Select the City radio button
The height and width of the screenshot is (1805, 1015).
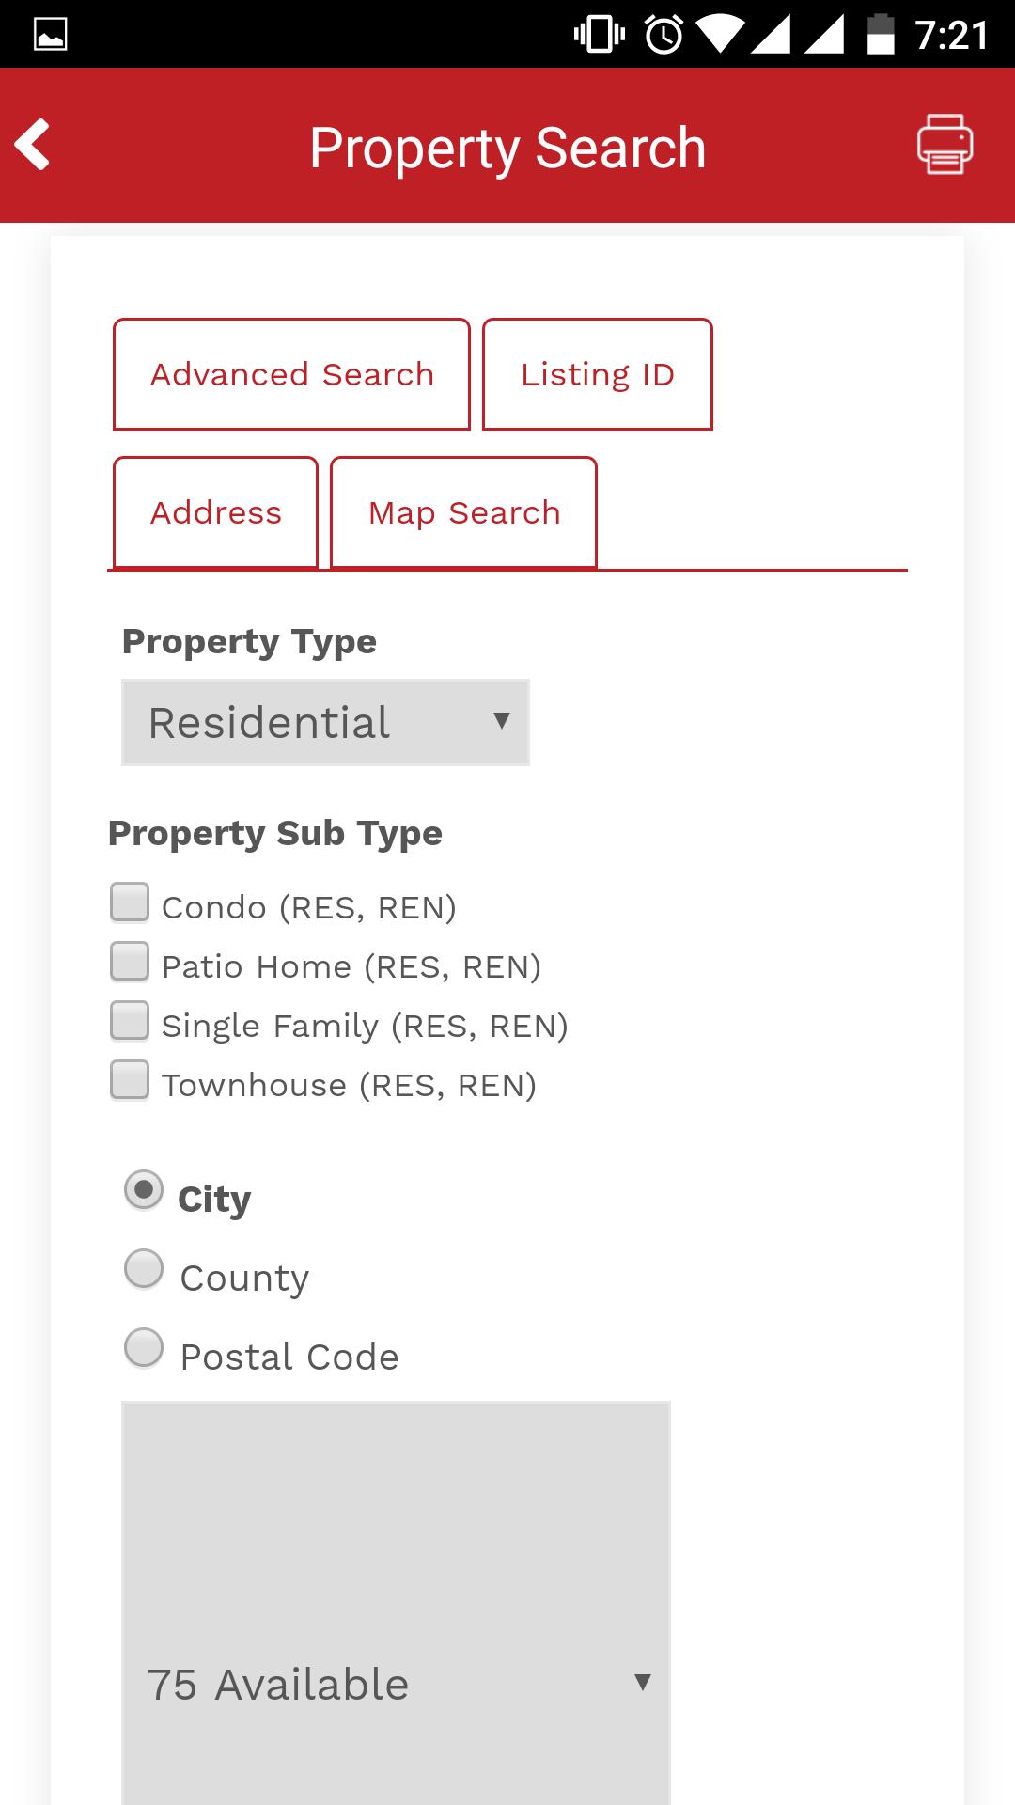pyautogui.click(x=144, y=1190)
